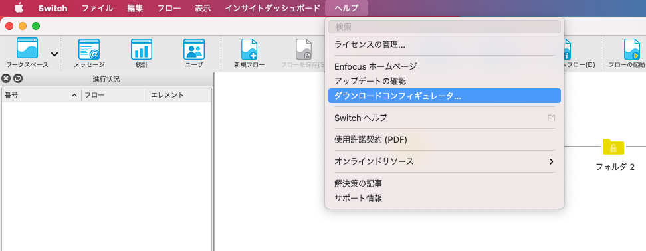The width and height of the screenshot is (646, 251).
Task: Click the yellow minimize window button
Action: (23, 26)
